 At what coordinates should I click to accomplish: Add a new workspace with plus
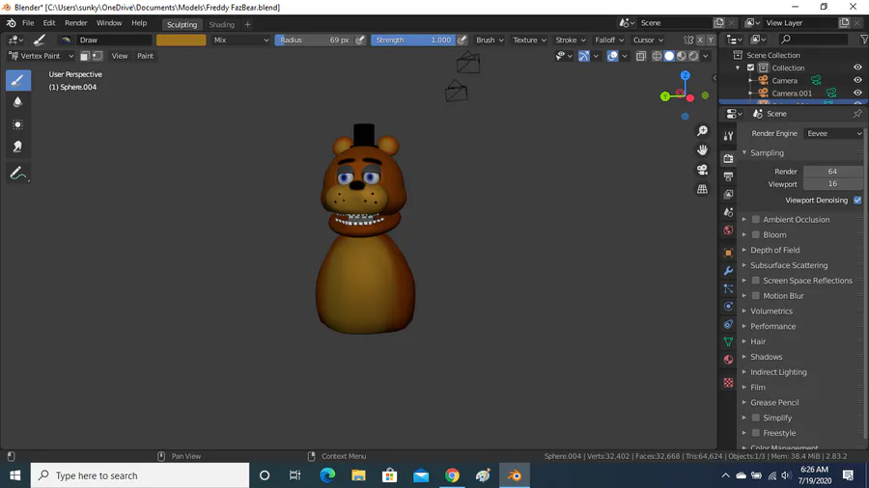coord(248,24)
